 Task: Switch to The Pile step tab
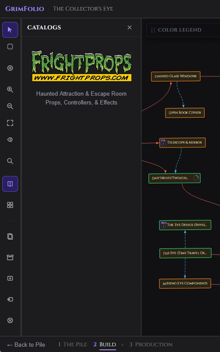click(x=73, y=345)
